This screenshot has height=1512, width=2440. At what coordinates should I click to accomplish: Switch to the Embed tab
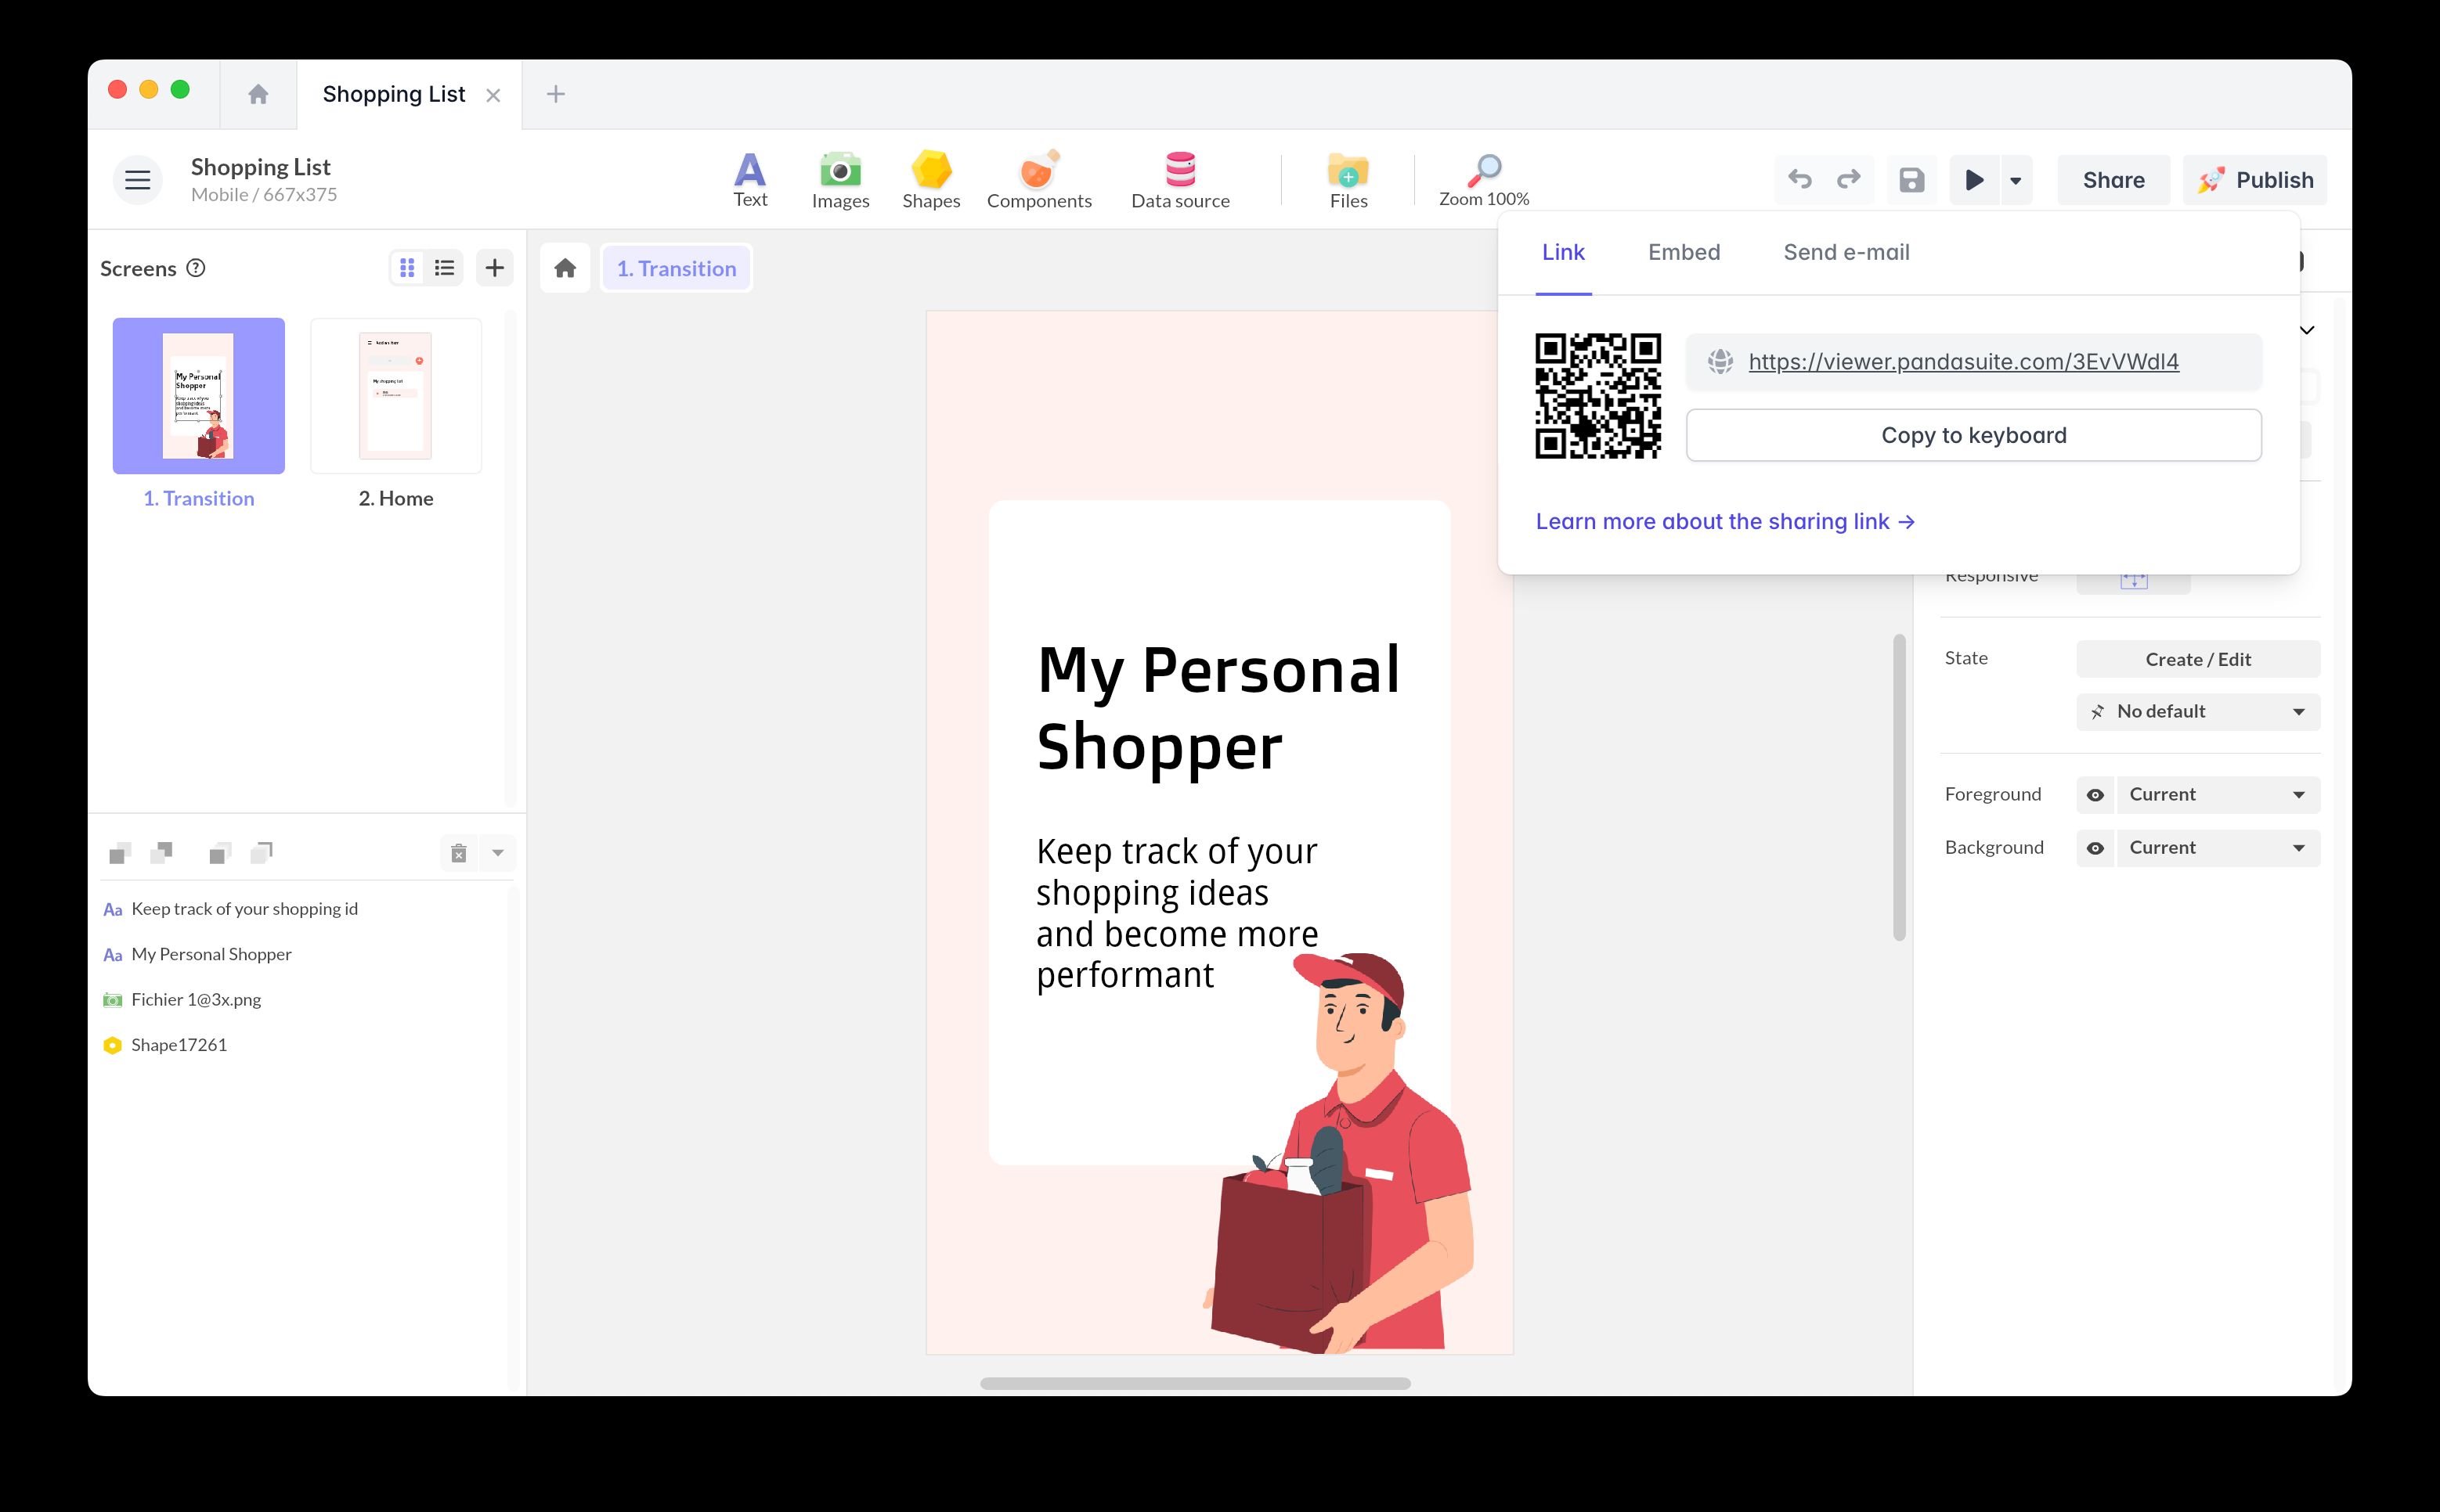(x=1684, y=253)
